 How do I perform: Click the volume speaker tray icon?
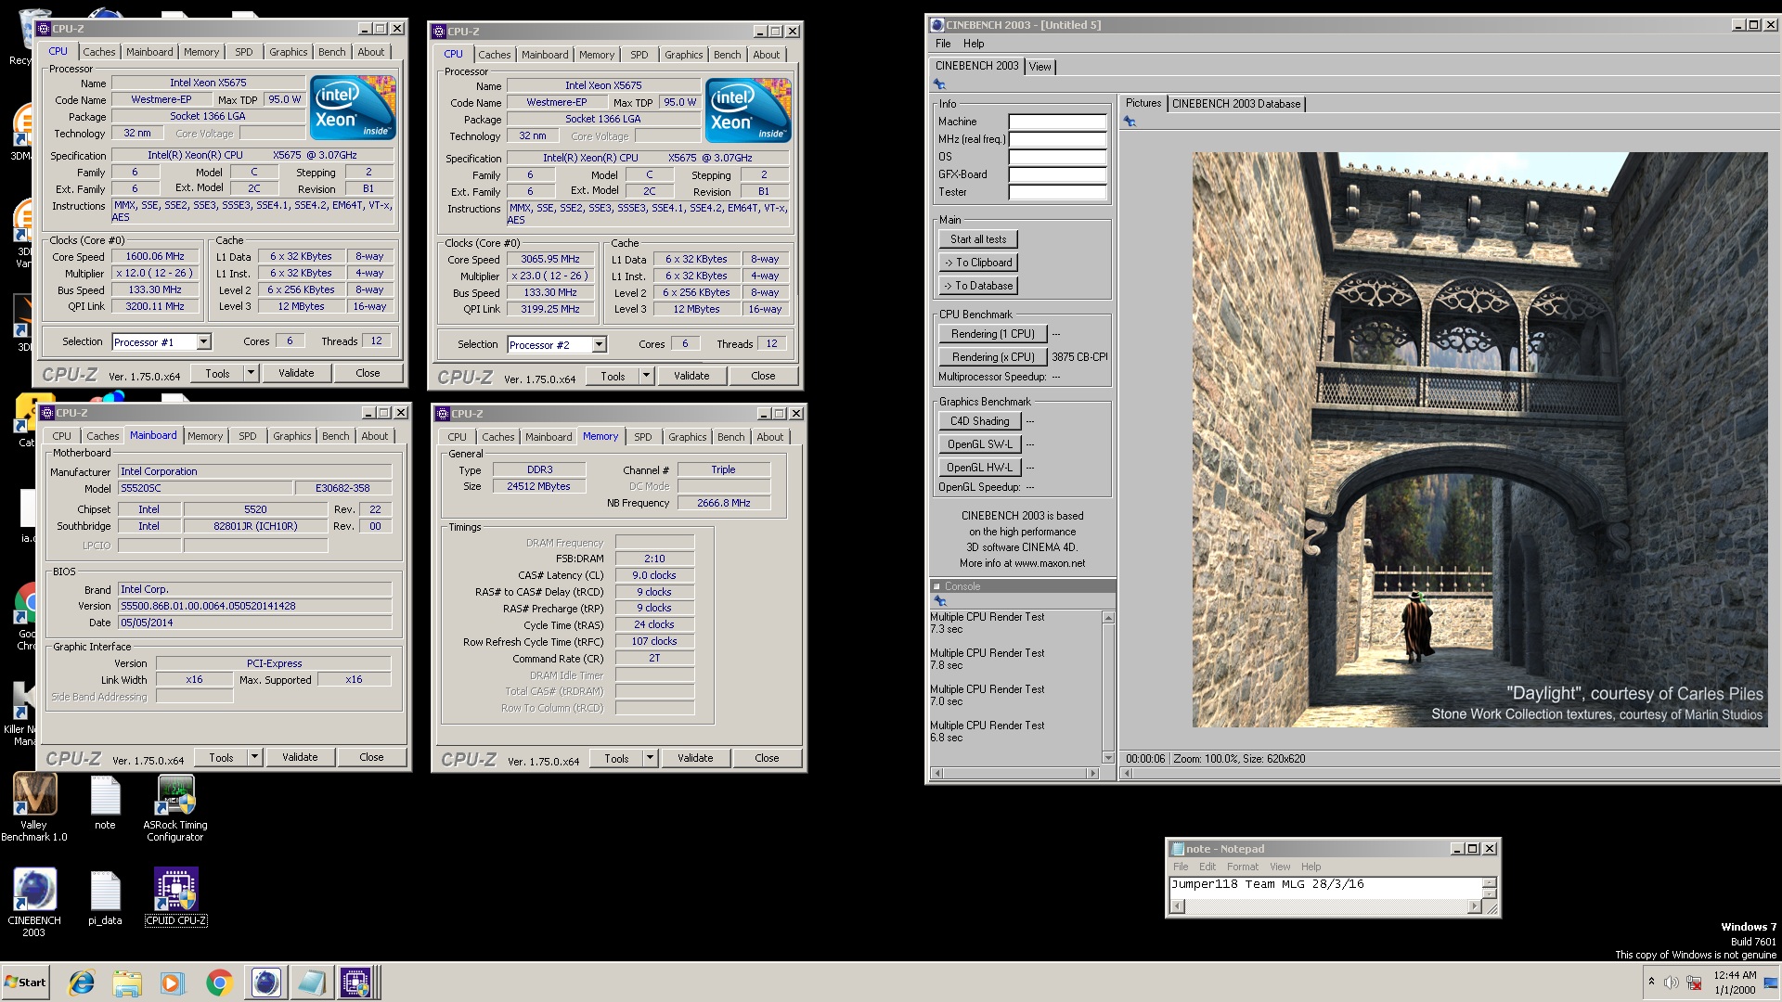tap(1671, 983)
